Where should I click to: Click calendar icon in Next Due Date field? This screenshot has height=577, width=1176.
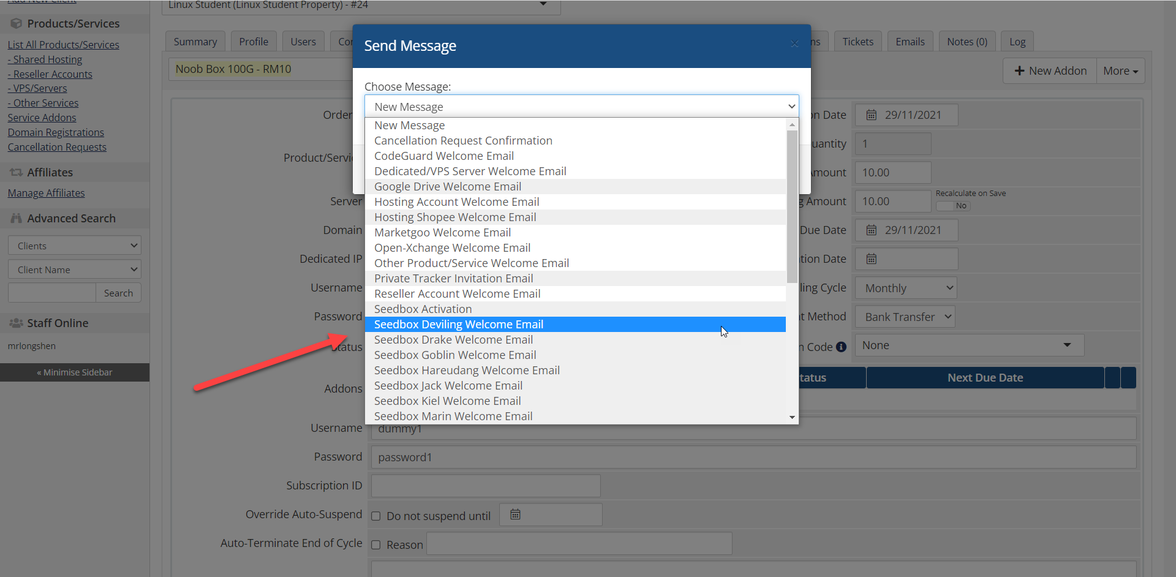tap(871, 230)
